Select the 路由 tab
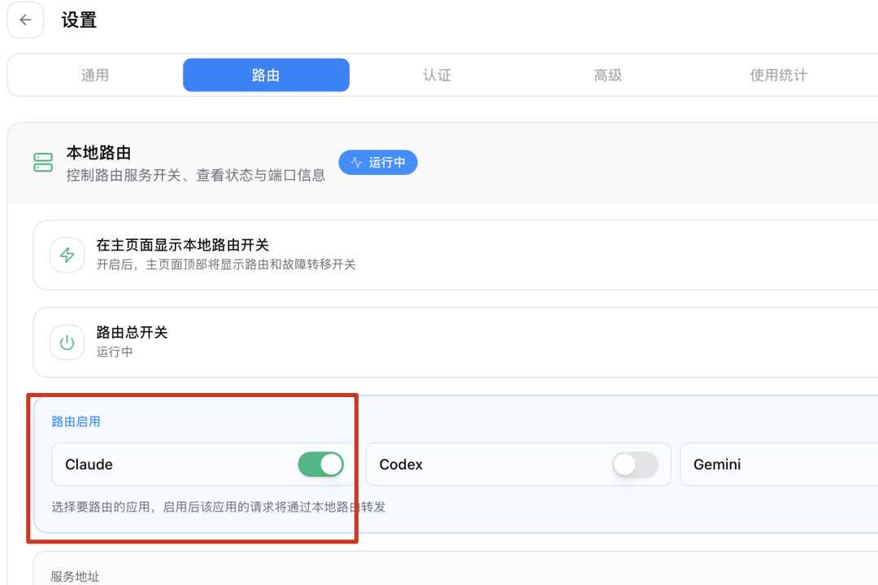878x585 pixels. pyautogui.click(x=266, y=75)
